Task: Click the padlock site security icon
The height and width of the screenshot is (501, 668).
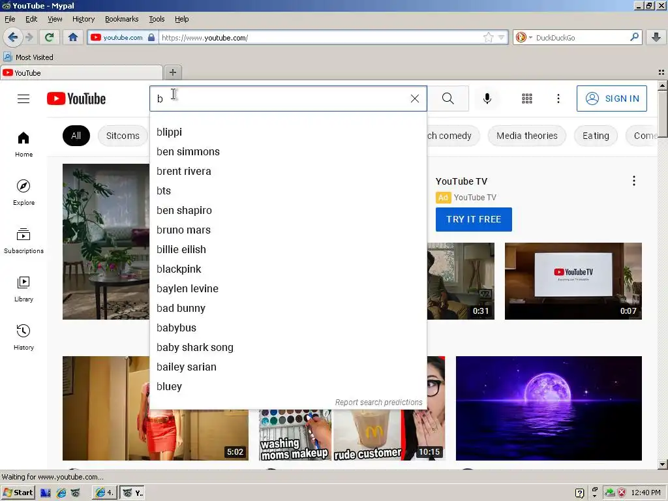Action: [x=151, y=37]
